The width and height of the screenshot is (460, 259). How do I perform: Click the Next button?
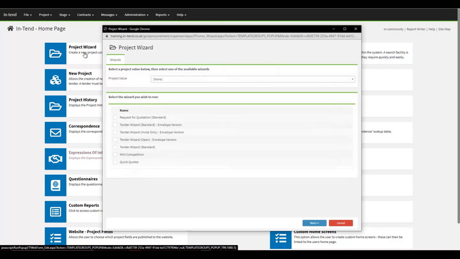click(314, 223)
